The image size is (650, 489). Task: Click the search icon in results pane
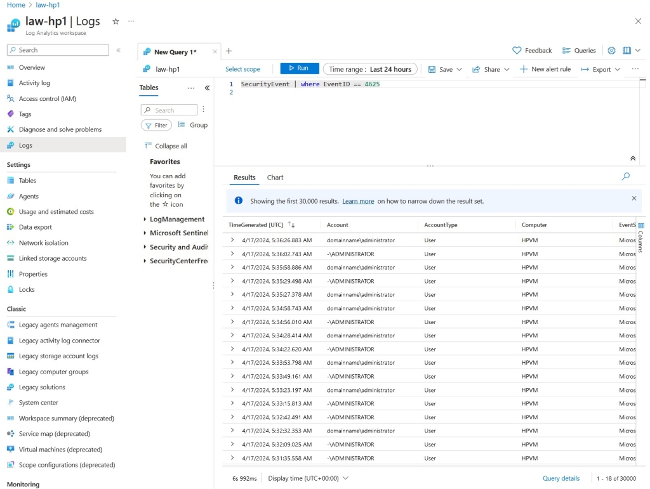click(x=626, y=177)
